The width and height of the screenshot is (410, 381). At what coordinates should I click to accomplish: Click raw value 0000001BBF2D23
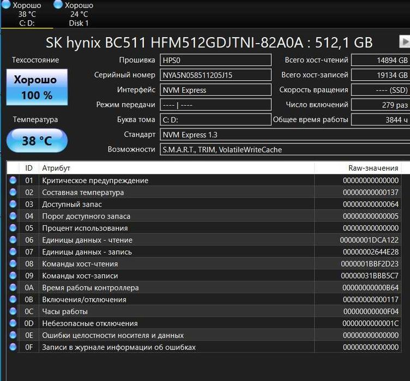(x=370, y=264)
